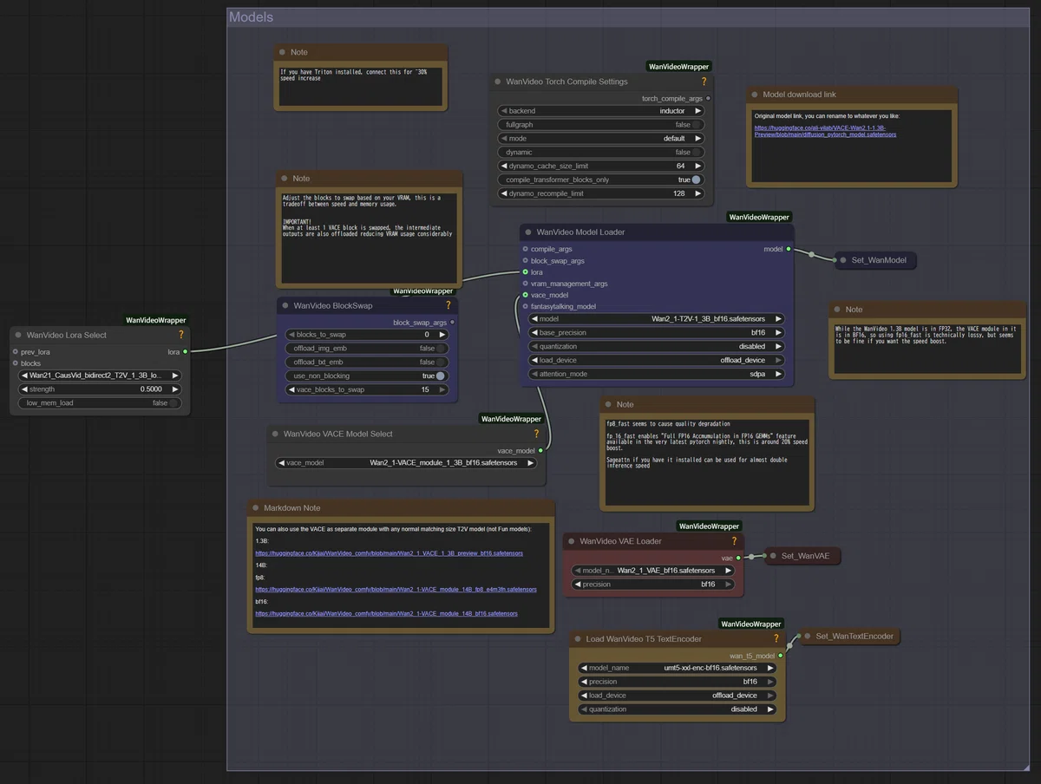Screen dimensions: 1041x784
Task: Click the torch_compile_args output port
Action: (708, 99)
